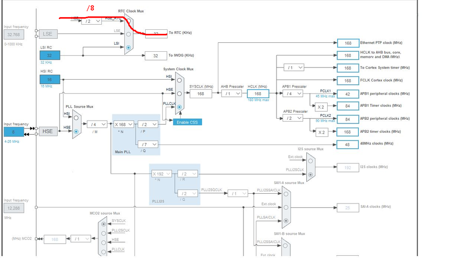
Task: Select PLLI2SCLK in I2S source Mux
Action: point(310,175)
